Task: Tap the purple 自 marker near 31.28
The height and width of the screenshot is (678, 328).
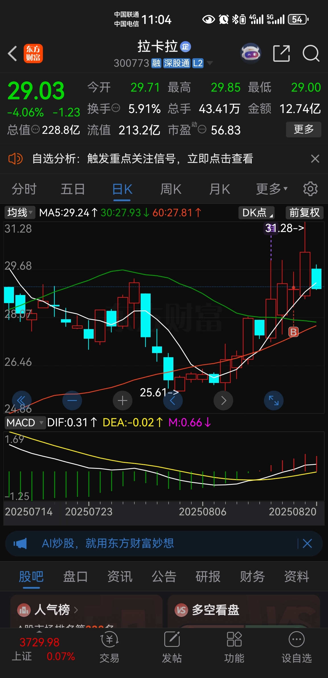Action: click(x=271, y=228)
